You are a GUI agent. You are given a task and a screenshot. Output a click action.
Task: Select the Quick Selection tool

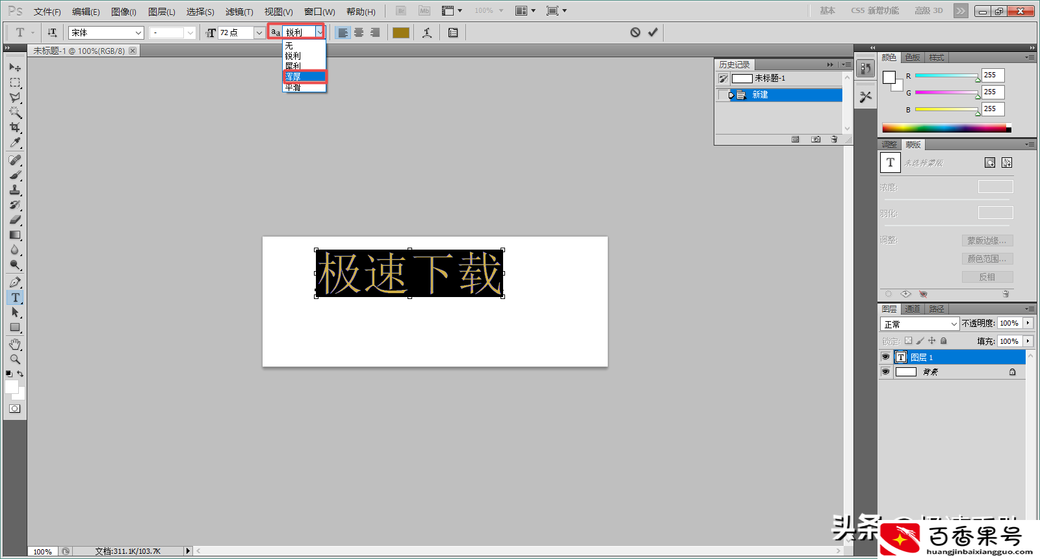[15, 112]
